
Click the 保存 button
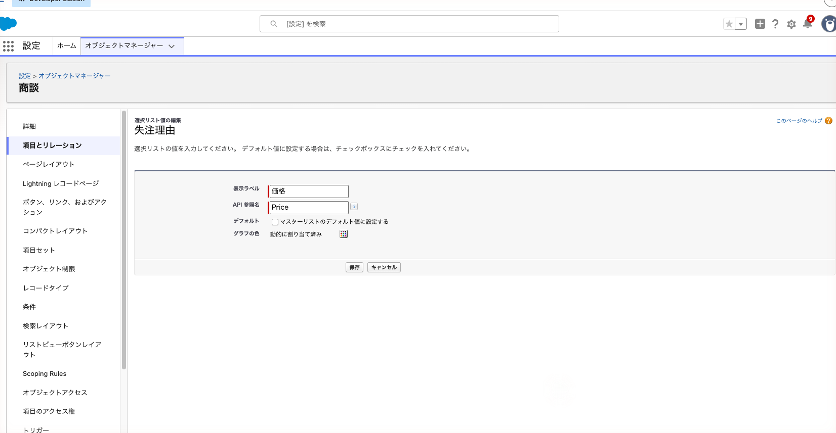click(354, 267)
